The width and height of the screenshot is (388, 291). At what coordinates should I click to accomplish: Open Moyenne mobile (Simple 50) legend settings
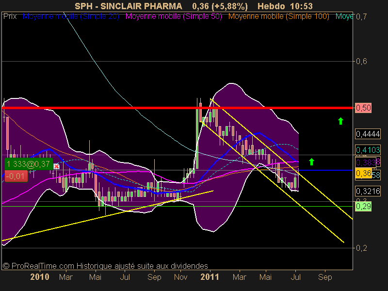[174, 16]
